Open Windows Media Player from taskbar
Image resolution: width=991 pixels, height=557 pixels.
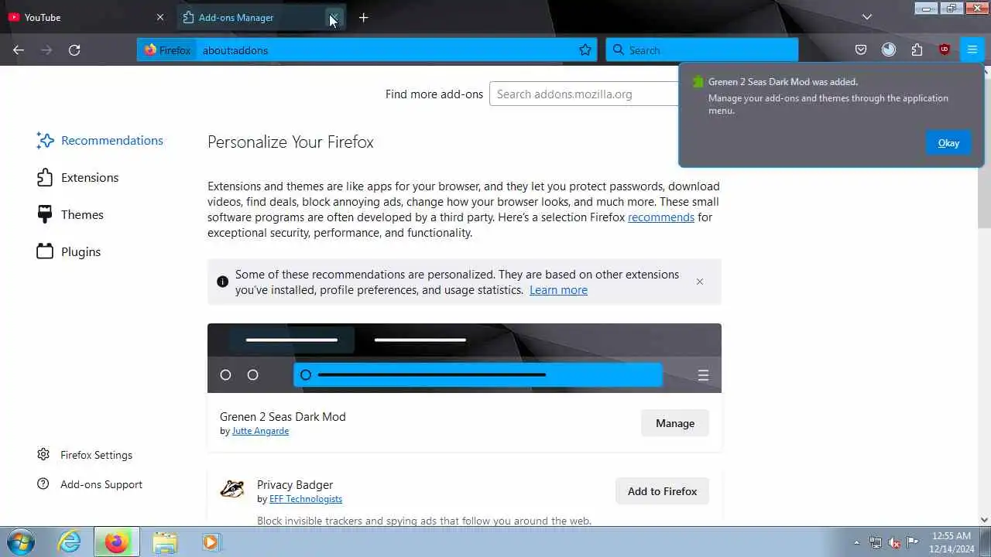(211, 542)
